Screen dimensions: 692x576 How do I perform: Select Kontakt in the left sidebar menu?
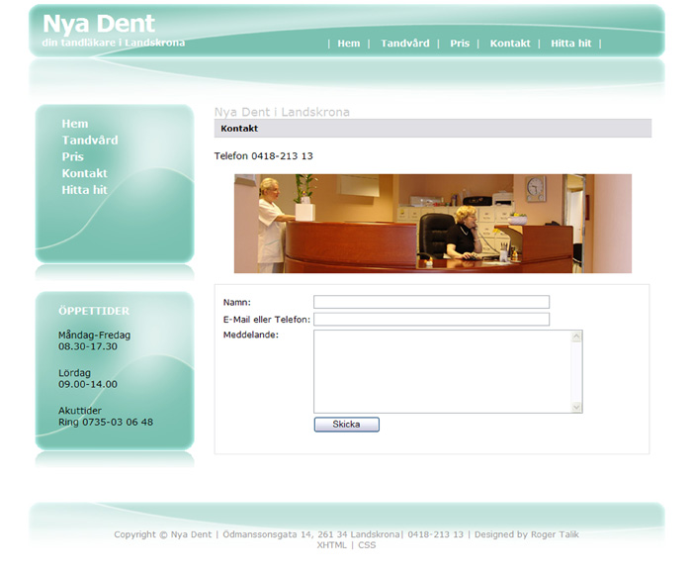tap(84, 173)
